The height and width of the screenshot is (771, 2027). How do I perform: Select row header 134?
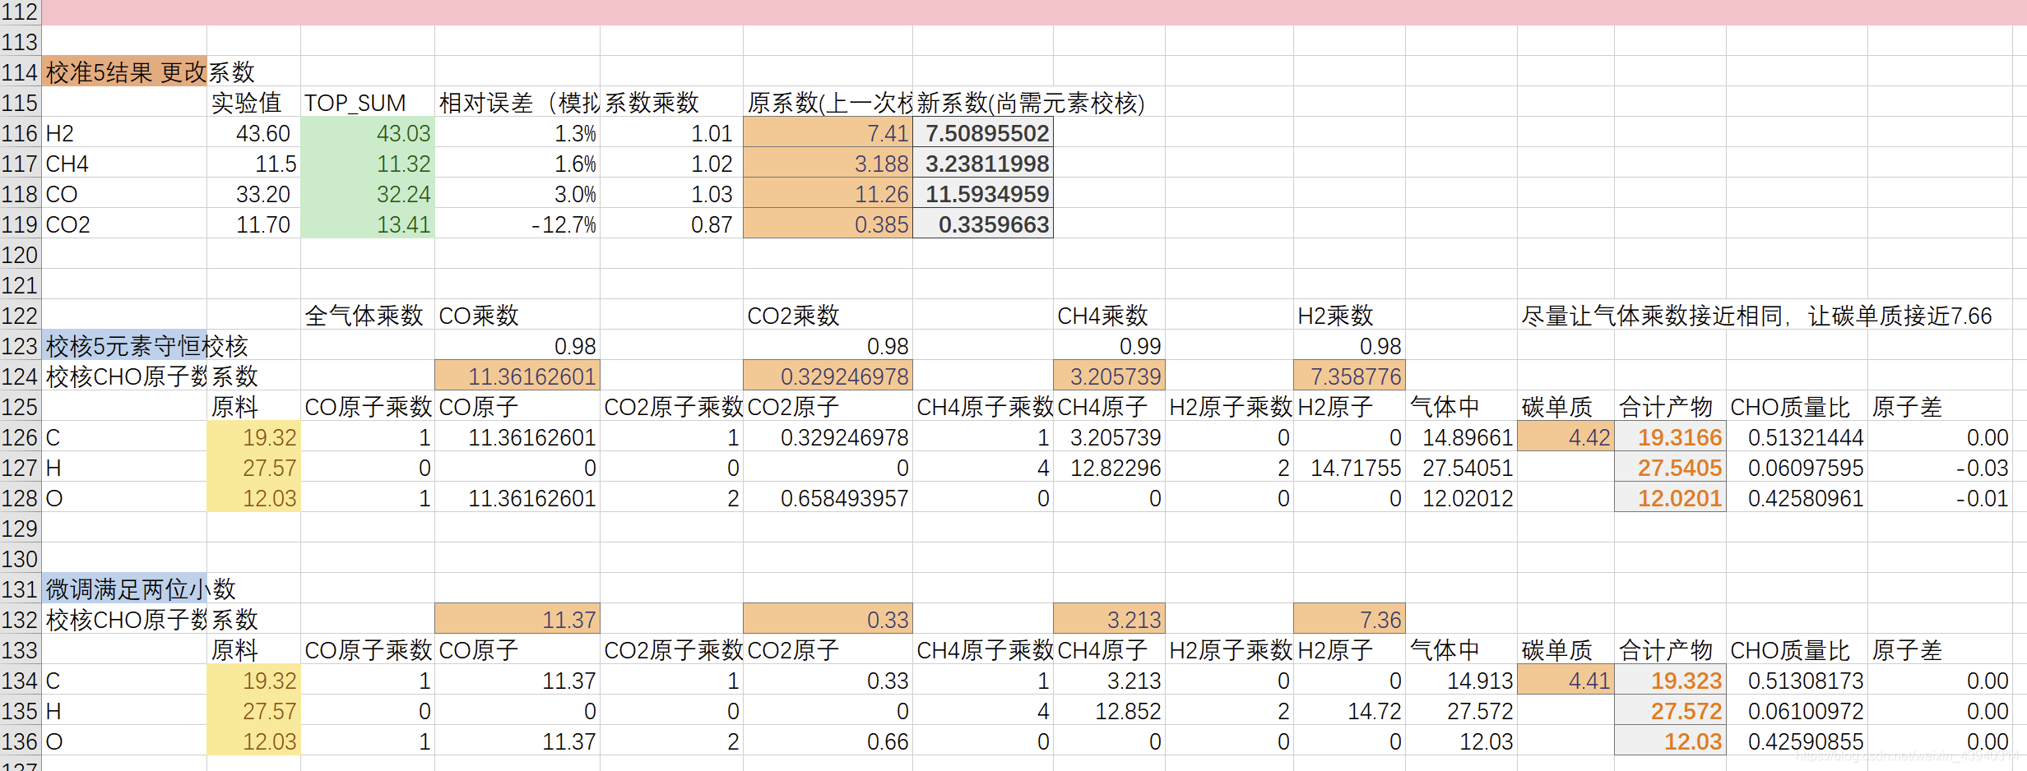[x=21, y=681]
